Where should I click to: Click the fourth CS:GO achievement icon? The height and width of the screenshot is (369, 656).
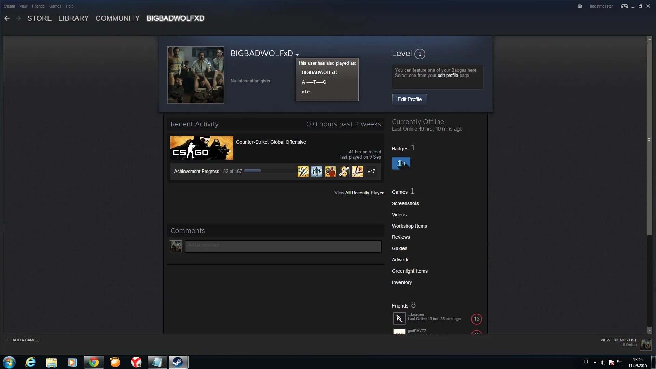344,171
